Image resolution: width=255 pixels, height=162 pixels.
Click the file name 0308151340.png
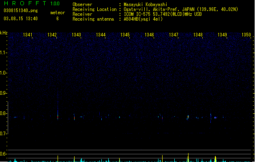click(x=21, y=11)
